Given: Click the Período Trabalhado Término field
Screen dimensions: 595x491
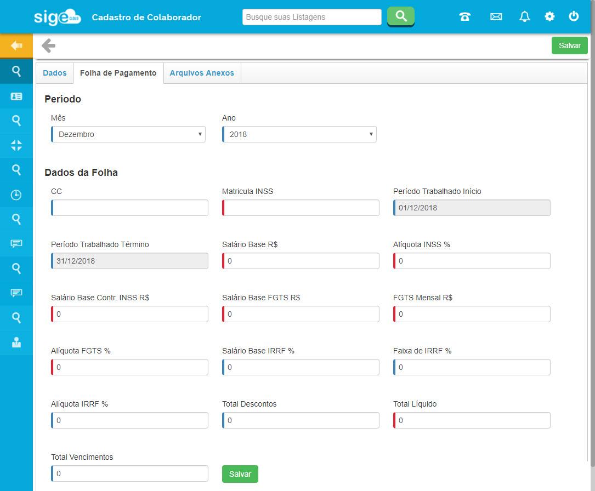Looking at the screenshot, I should pos(129,261).
